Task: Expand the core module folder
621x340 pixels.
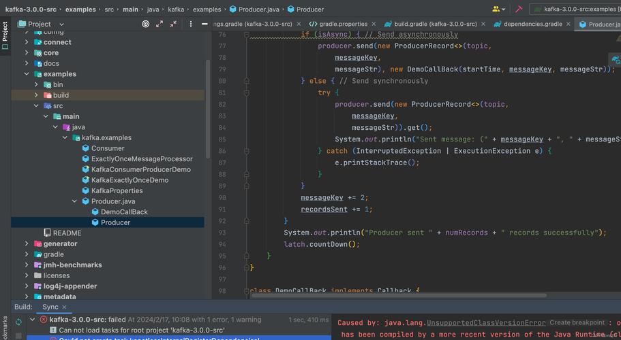Action: 27,52
